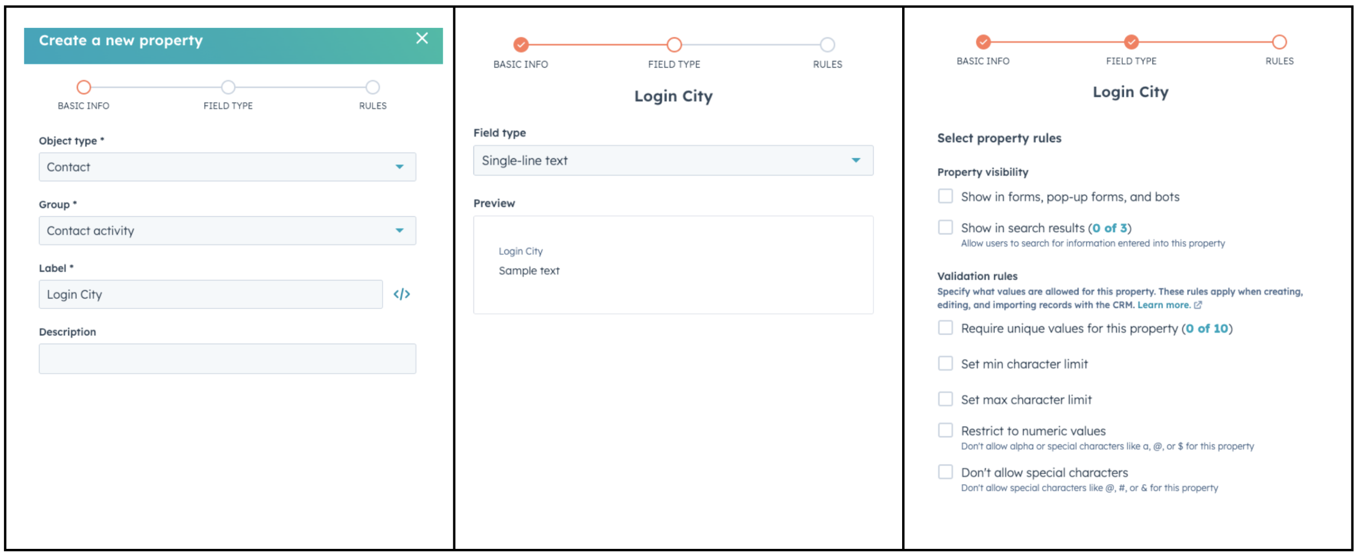The image size is (1359, 559).
Task: Open the Learn more link
Action: (1163, 305)
